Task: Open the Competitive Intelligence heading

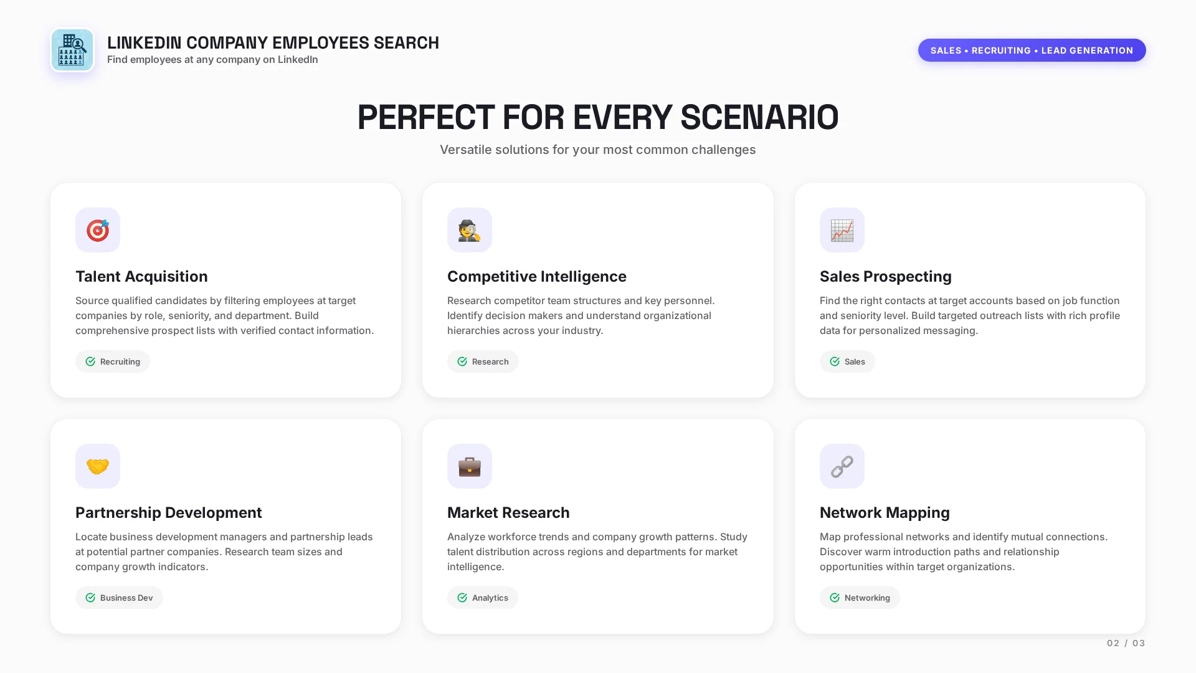Action: point(537,276)
